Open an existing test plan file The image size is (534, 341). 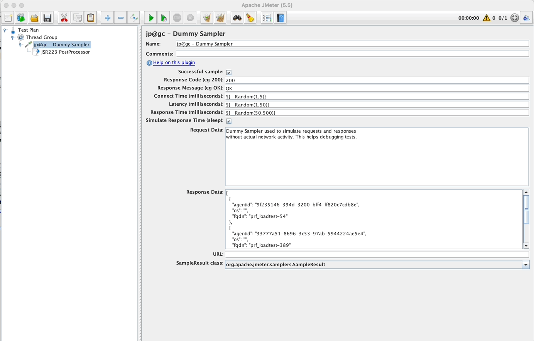point(34,18)
